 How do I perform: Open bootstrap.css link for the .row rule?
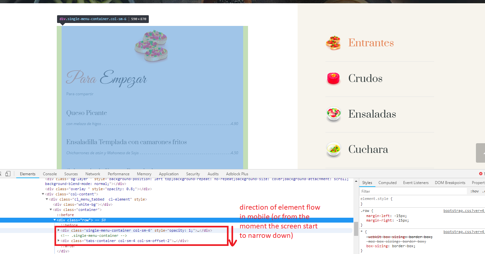tap(464, 211)
